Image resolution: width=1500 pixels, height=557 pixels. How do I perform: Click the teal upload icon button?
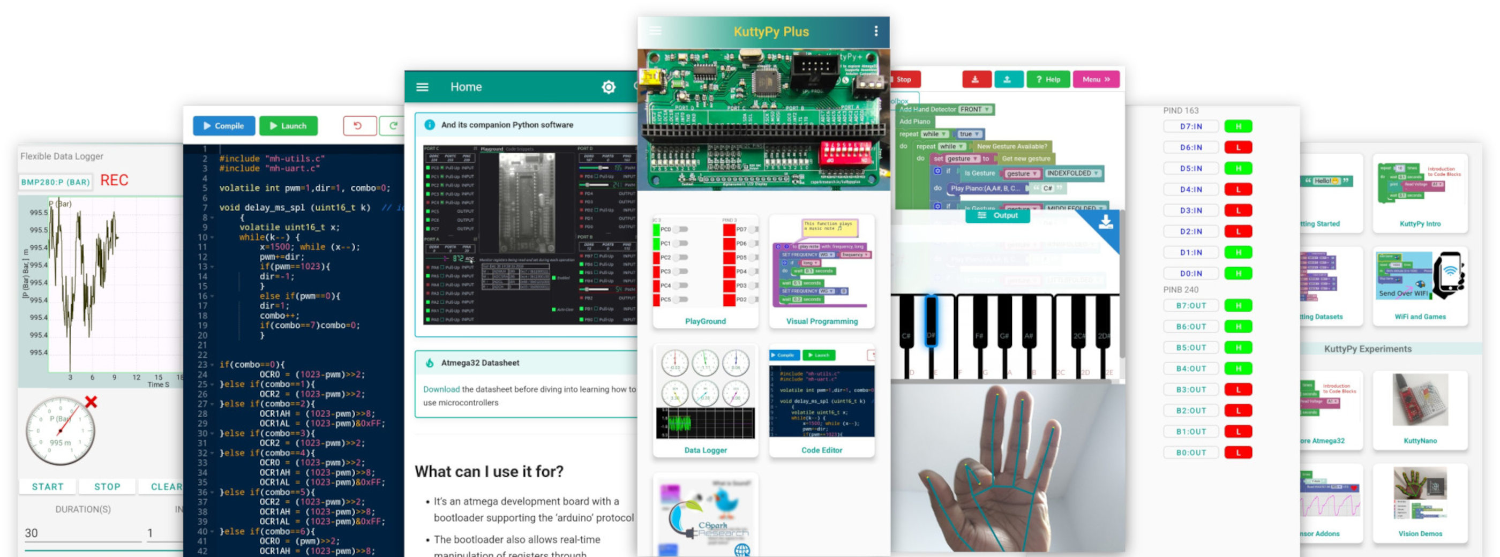(1008, 80)
